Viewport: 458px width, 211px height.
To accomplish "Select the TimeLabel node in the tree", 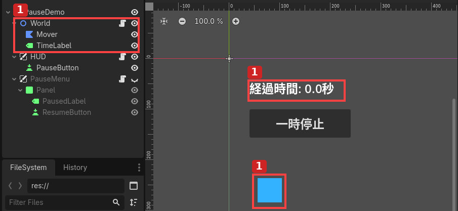I will 54,46.
